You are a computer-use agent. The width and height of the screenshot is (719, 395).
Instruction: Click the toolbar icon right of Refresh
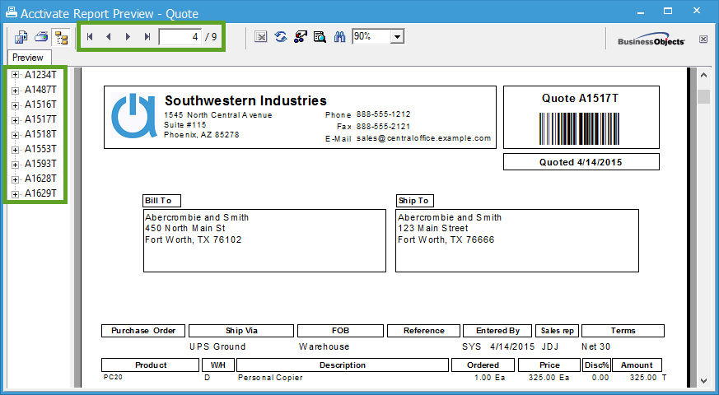[x=301, y=37]
